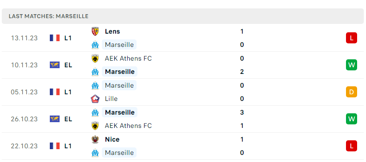Click AEK Athens crest in 10.11.23 match
The height and width of the screenshot is (162, 366).
(x=95, y=58)
